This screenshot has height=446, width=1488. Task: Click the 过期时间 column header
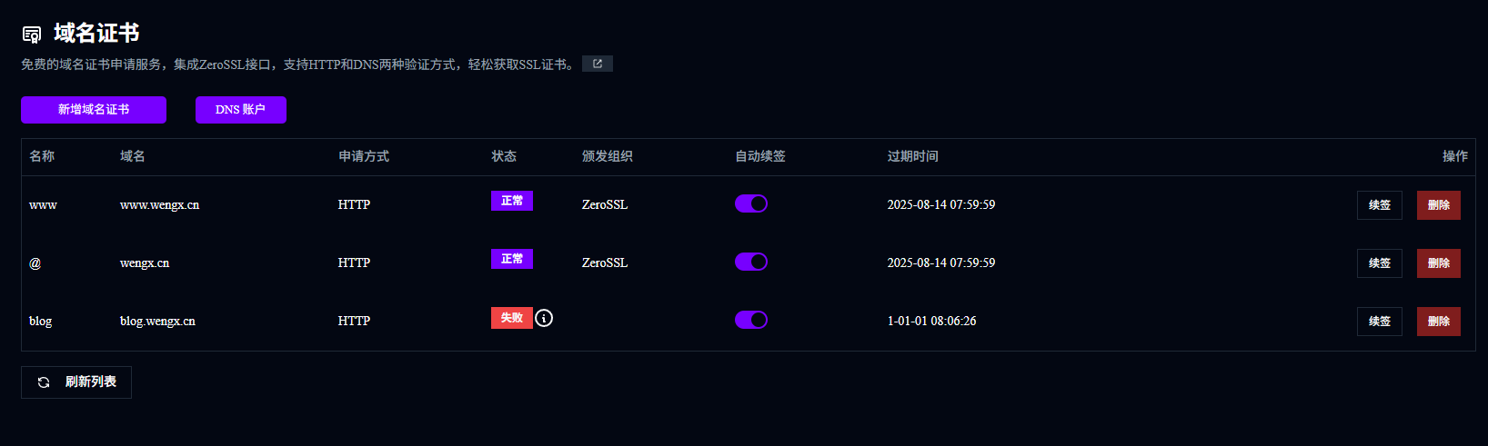[912, 156]
